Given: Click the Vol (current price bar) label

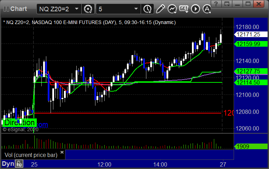Looking at the screenshot, I should click(31, 155).
